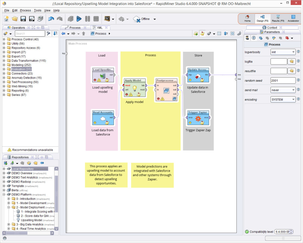The image size is (303, 243).
Task: Create a new process with the toolbar icon
Action: 6,19
